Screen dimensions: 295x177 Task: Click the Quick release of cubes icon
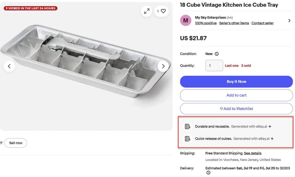click(188, 138)
